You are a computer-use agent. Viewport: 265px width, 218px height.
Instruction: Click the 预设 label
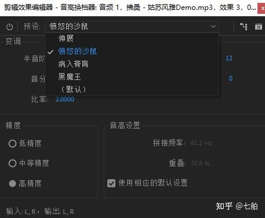tap(32, 27)
